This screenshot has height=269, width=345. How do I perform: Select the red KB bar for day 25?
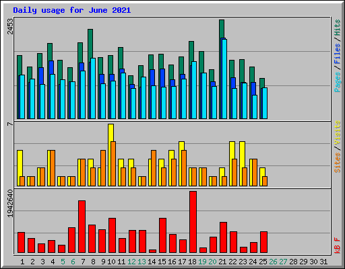click(263, 242)
